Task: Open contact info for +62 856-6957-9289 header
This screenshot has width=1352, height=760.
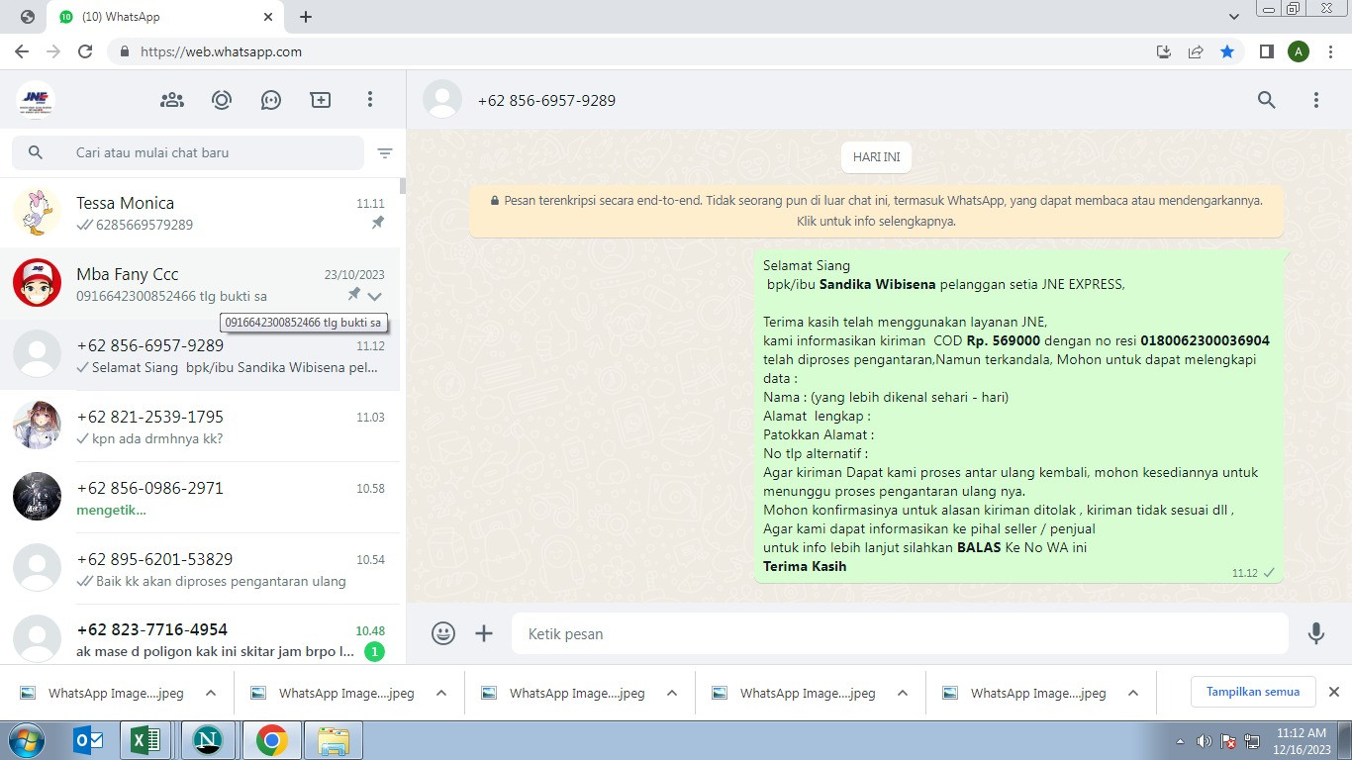Action: point(546,100)
